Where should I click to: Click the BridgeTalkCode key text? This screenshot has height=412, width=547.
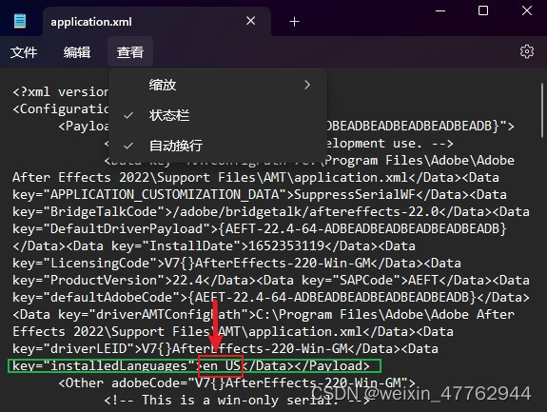pos(104,211)
